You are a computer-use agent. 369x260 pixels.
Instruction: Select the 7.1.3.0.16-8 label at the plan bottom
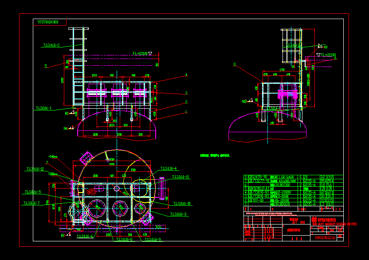coord(124,240)
